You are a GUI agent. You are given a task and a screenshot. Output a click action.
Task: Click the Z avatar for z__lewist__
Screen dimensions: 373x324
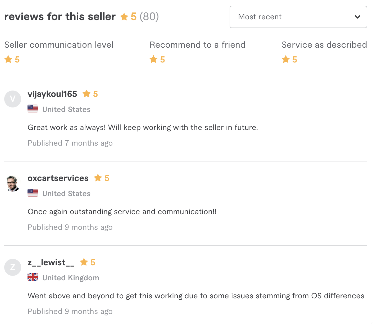click(x=12, y=267)
